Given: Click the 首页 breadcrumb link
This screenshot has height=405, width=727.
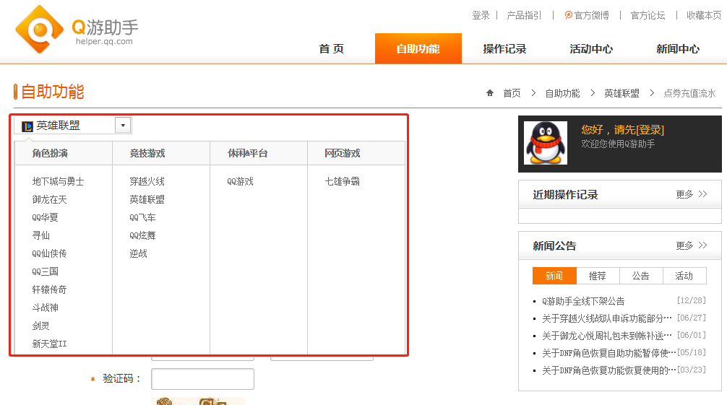Looking at the screenshot, I should point(512,93).
